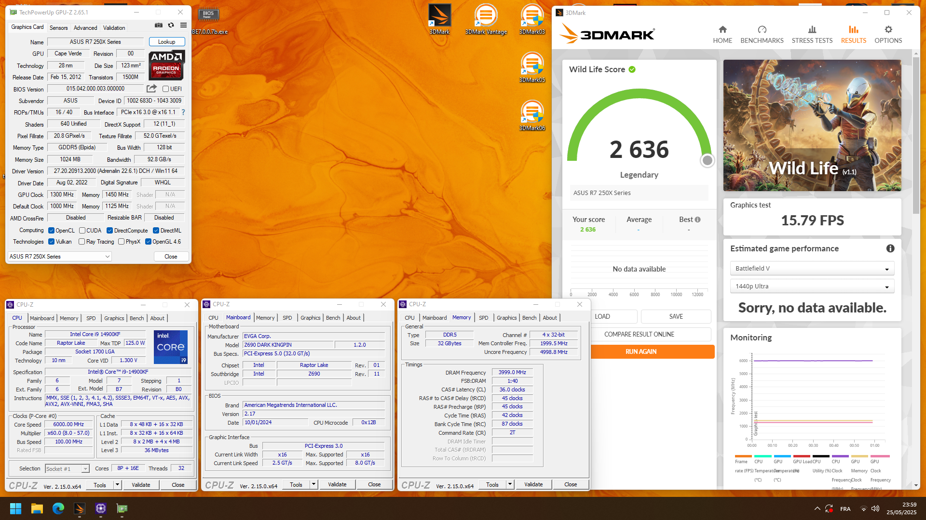Switch to GPU-Z Advanced tab
Screen dimensions: 926x520
point(85,28)
